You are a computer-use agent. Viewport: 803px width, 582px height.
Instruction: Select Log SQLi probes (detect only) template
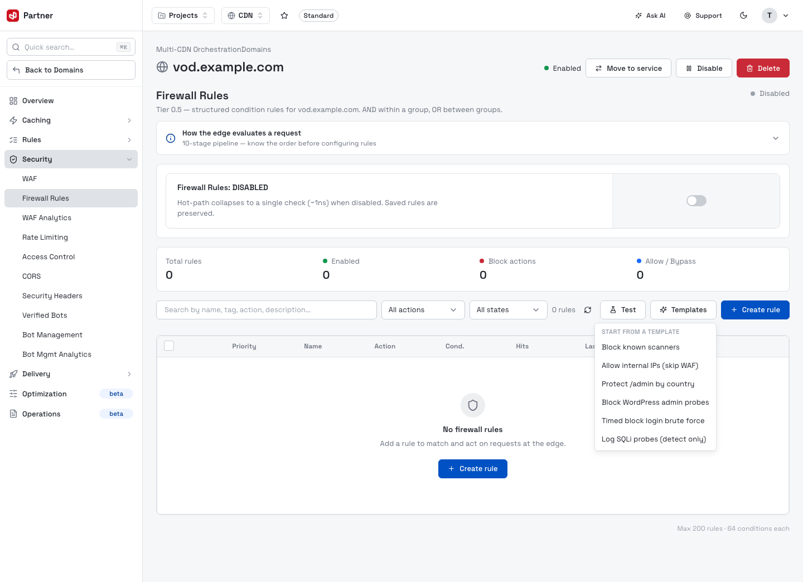(655, 439)
